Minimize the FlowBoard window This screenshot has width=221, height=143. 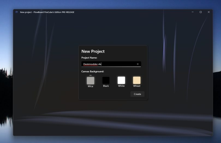193,12
